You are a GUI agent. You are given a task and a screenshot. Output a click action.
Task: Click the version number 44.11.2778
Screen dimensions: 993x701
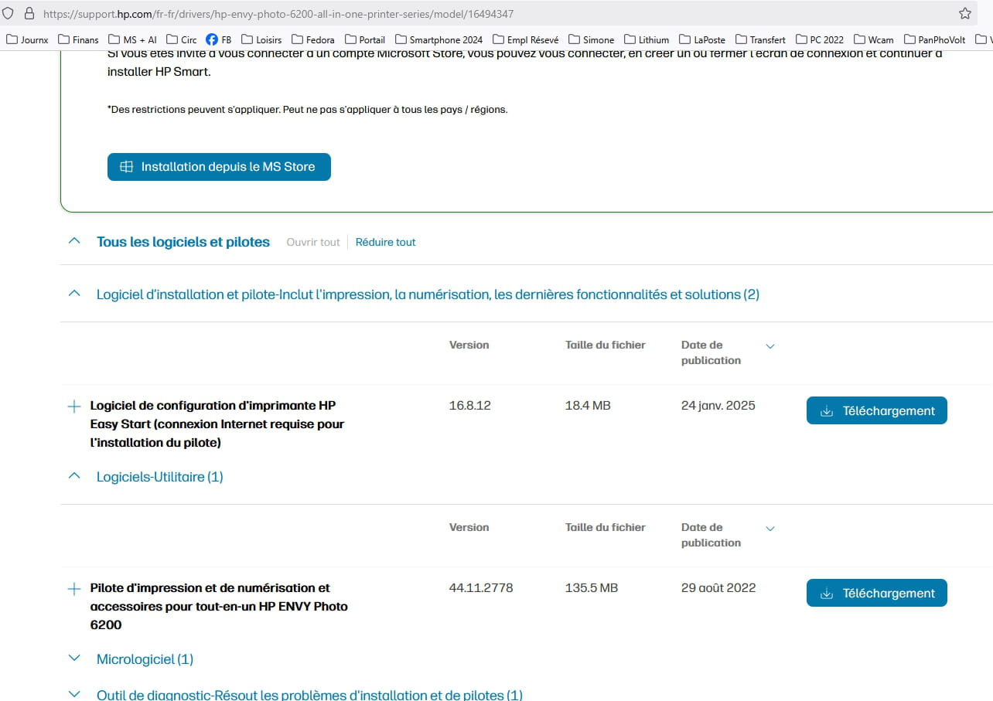[x=481, y=588]
